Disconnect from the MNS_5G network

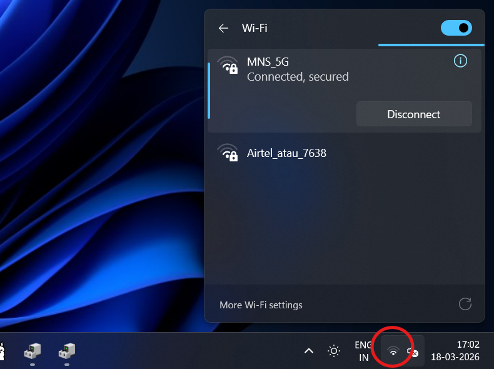pyautogui.click(x=413, y=114)
